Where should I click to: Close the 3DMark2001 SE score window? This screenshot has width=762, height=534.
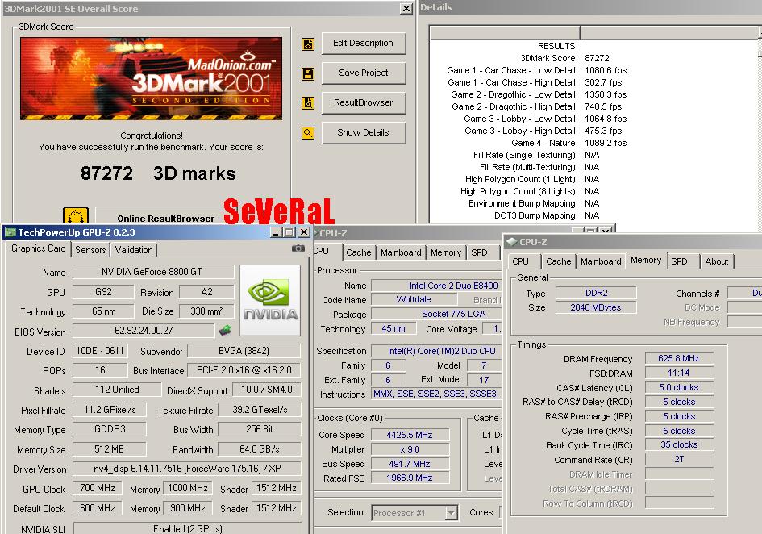coord(406,8)
